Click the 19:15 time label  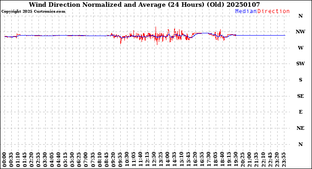point(229,160)
